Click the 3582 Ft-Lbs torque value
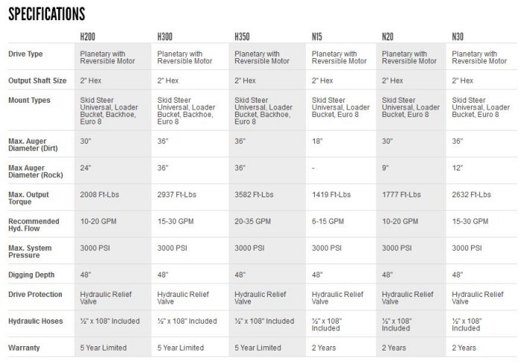Image resolution: width=521 pixels, height=364 pixels. coord(257,195)
